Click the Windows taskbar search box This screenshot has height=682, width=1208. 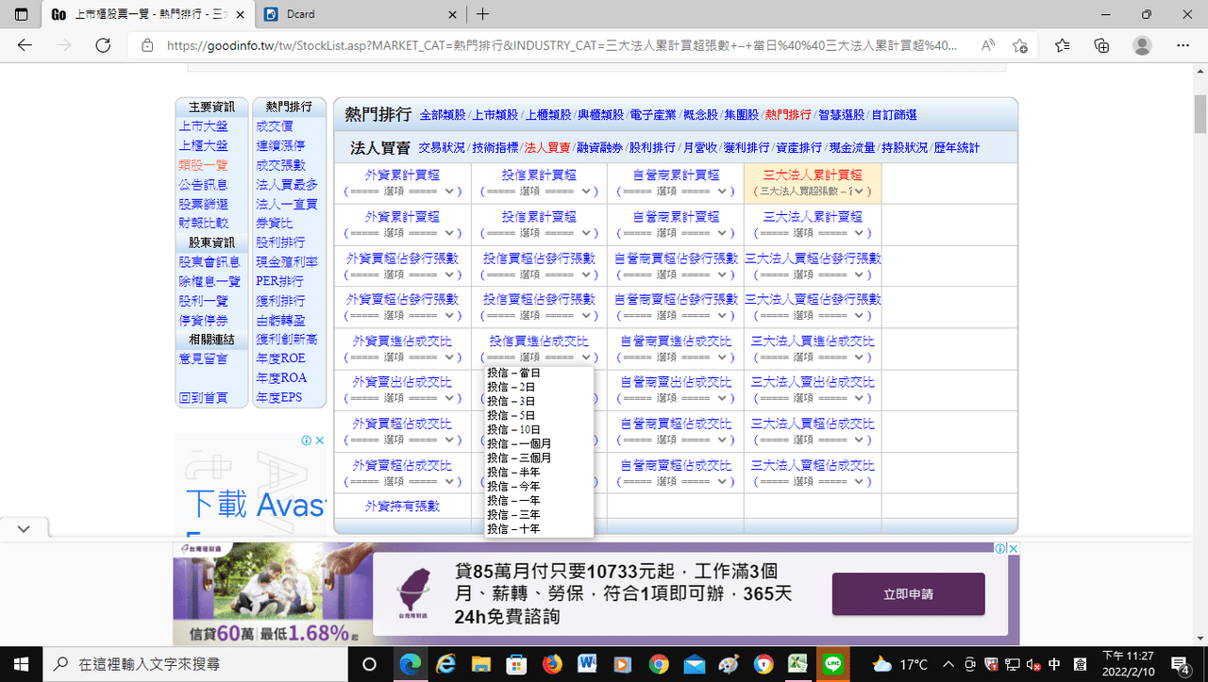195,664
